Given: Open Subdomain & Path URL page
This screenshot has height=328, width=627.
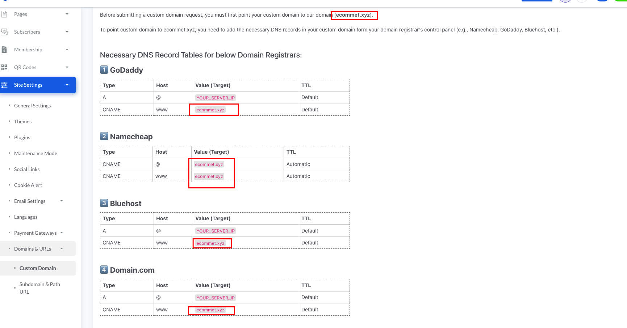Looking at the screenshot, I should point(39,288).
